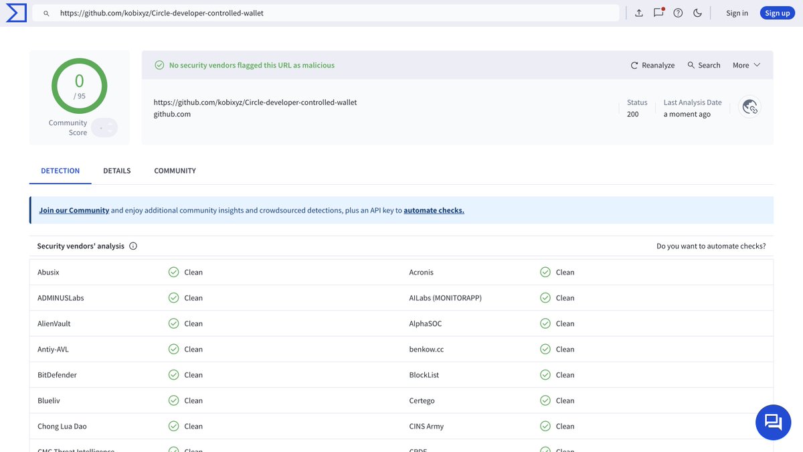Image resolution: width=803 pixels, height=452 pixels.
Task: Click the CINS Army vendor name
Action: pyautogui.click(x=426, y=426)
